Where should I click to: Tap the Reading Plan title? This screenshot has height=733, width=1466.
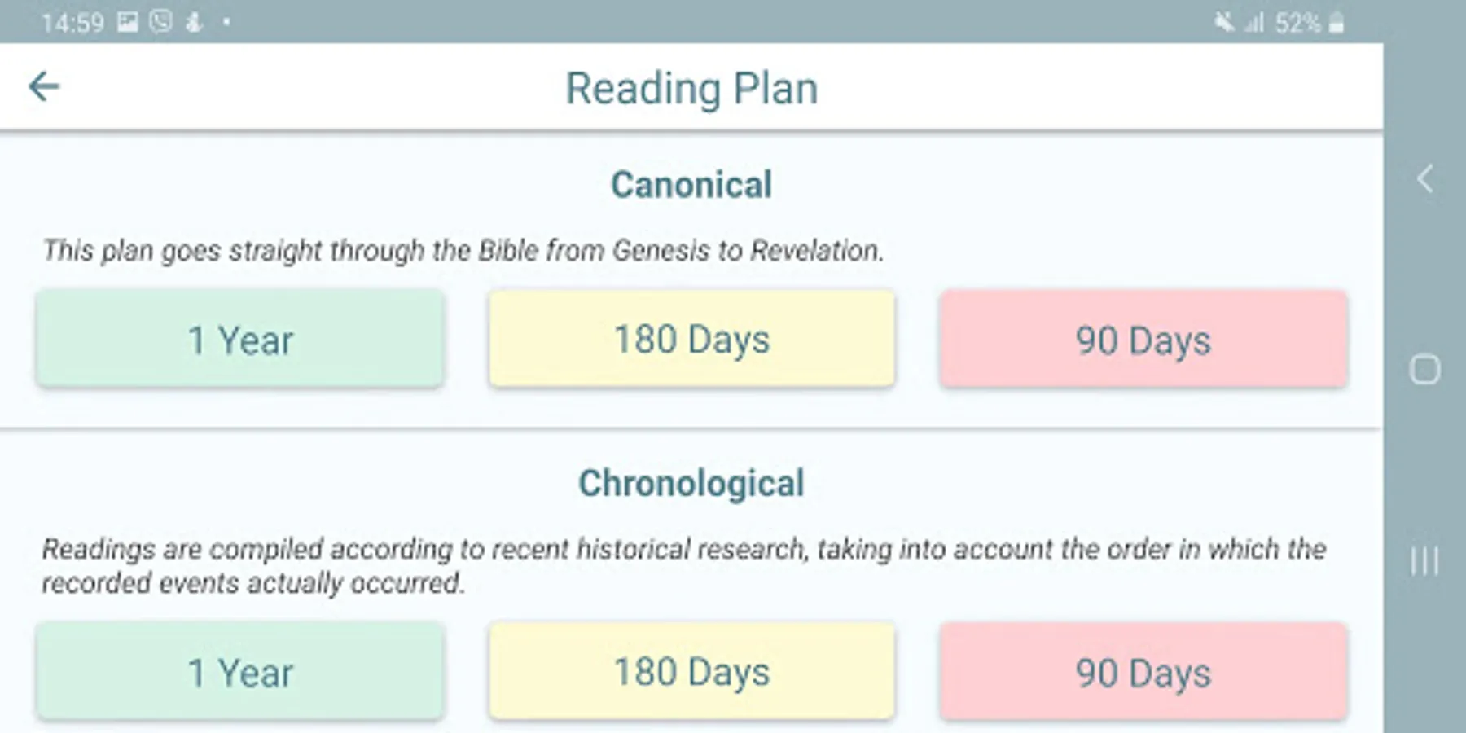tap(691, 88)
